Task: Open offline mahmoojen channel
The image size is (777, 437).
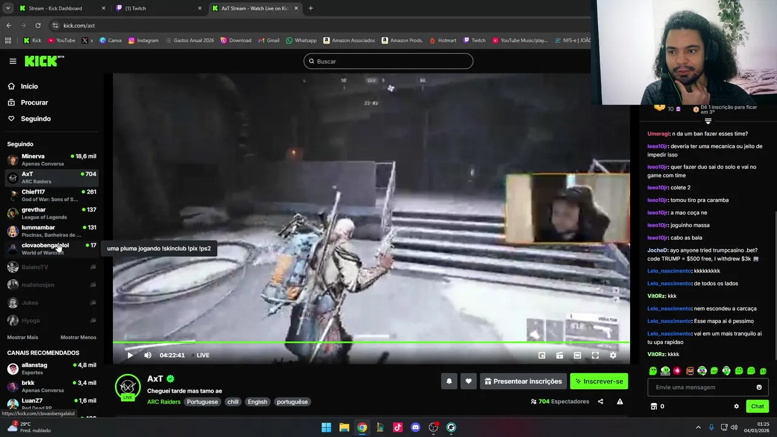Action: click(52, 285)
